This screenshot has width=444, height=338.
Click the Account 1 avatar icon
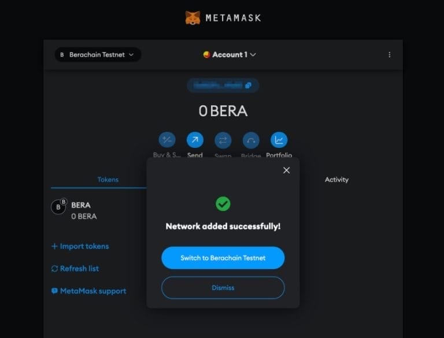tap(206, 54)
